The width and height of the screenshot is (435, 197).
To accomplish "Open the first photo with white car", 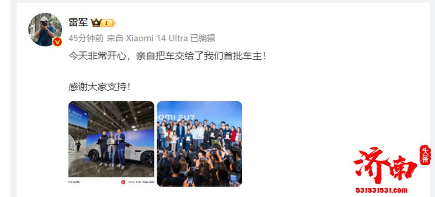I will (111, 139).
